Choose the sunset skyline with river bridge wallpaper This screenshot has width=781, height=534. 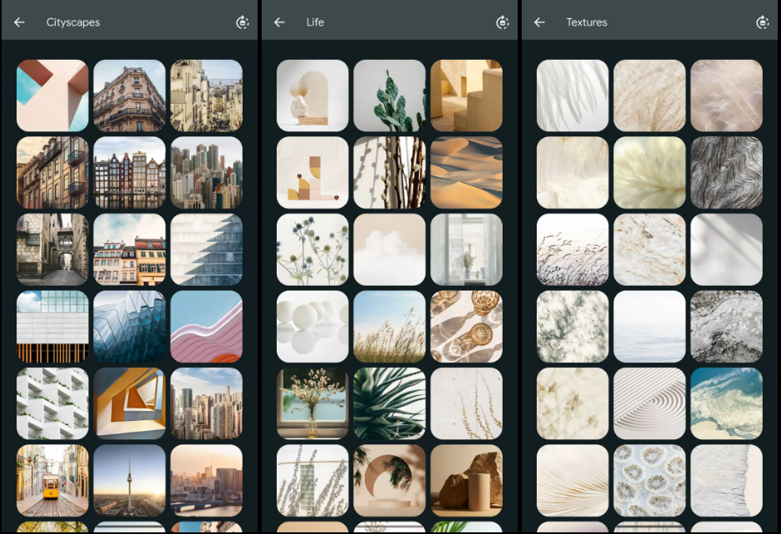207,480
